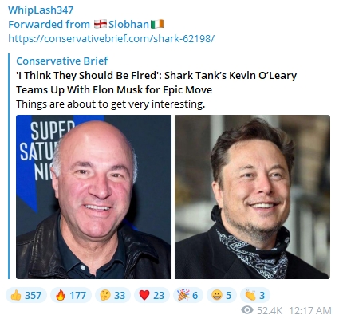The width and height of the screenshot is (339, 319).
Task: Click the England flag emoji beside Siobhan
Action: pos(101,24)
